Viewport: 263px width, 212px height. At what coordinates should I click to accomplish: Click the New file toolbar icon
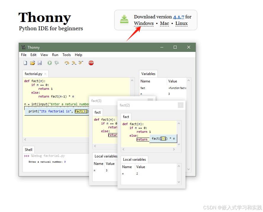[25, 63]
